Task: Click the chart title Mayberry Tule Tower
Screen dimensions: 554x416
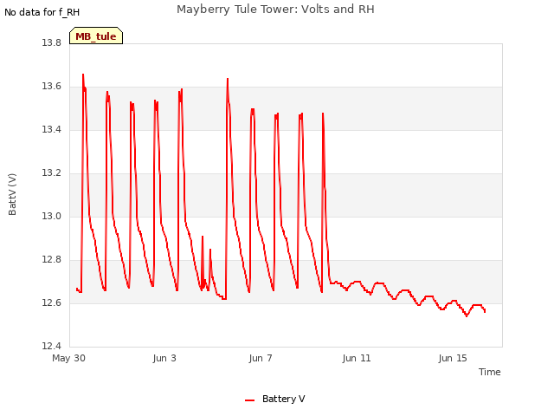Action: click(x=275, y=10)
